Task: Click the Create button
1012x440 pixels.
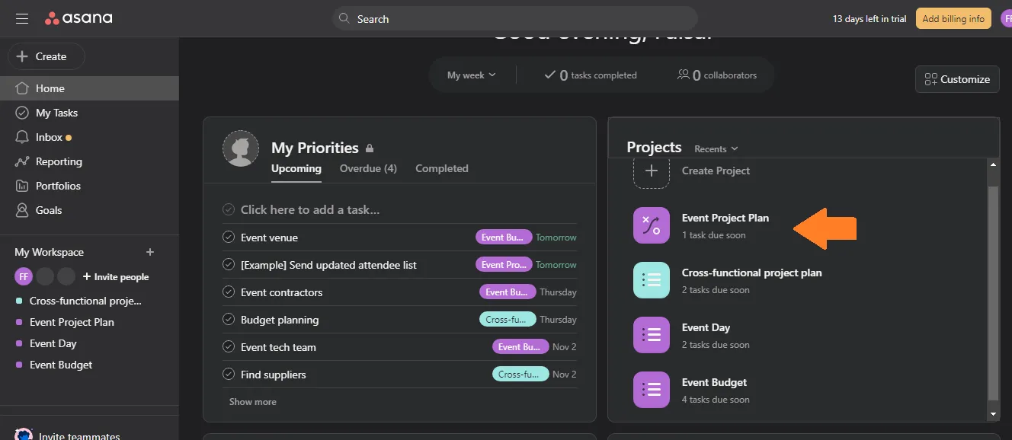Action: [46, 56]
